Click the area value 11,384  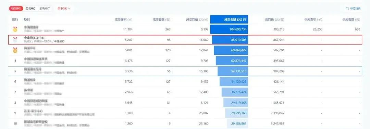(128, 29)
